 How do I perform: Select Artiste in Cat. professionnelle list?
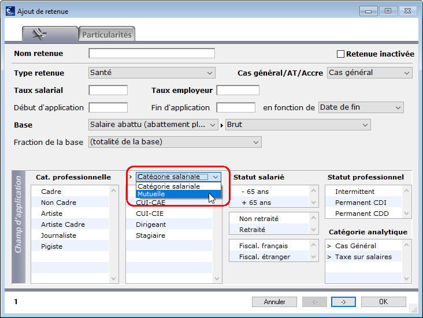[70, 214]
